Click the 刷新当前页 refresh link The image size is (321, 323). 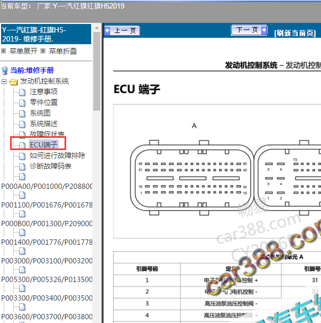295,33
